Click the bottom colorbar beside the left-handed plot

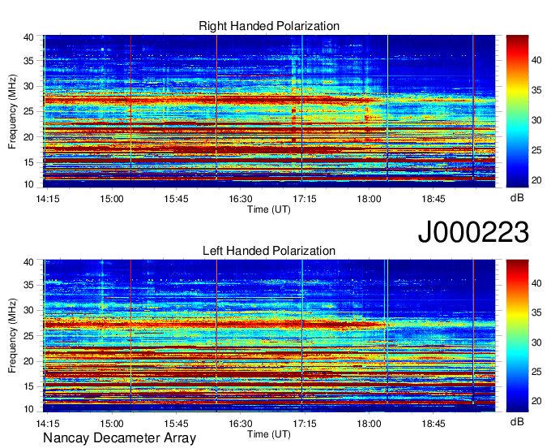point(517,336)
